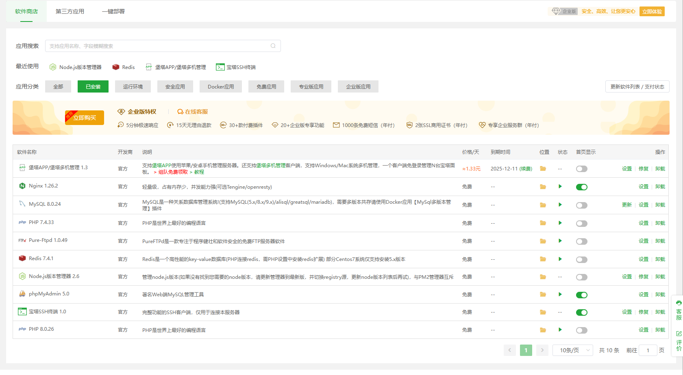The width and height of the screenshot is (683, 375).
Task: Filter by 全部 category
Action: point(58,86)
